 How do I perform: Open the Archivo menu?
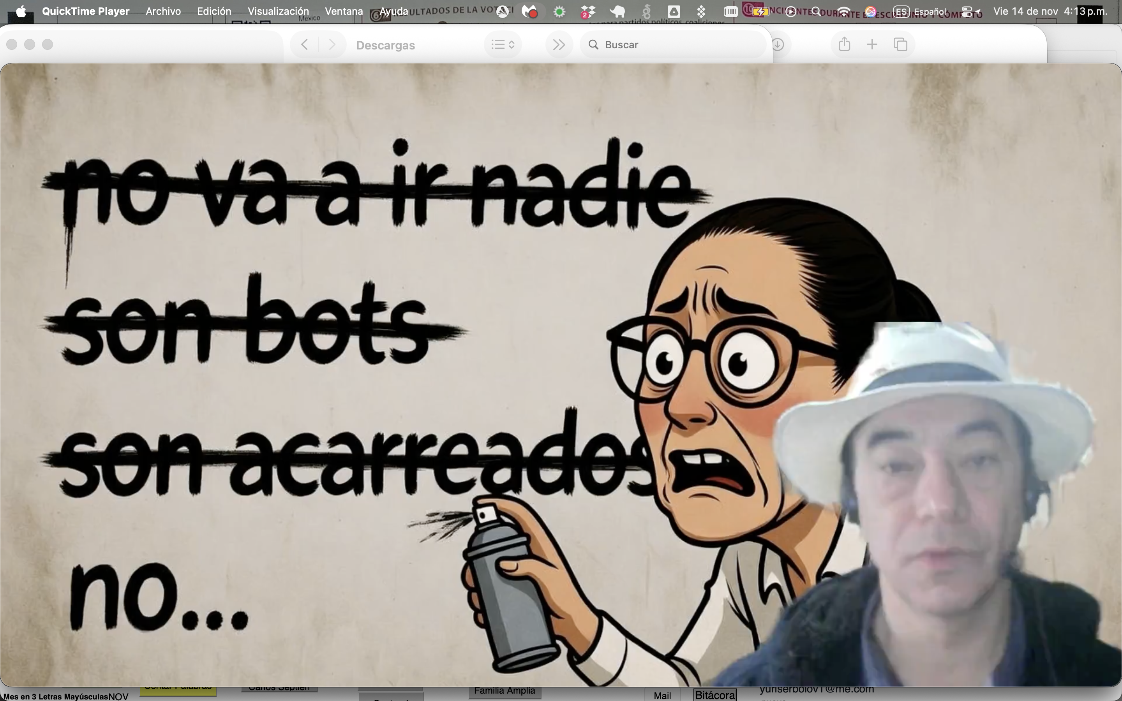coord(163,11)
